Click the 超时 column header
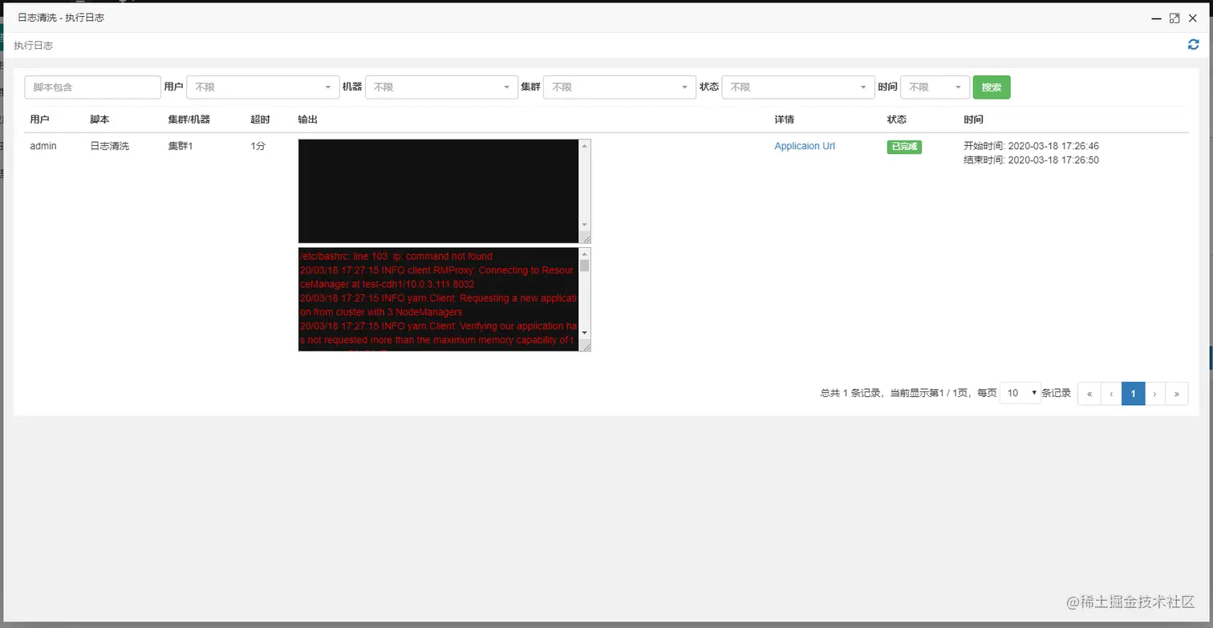The width and height of the screenshot is (1213, 628). click(x=260, y=120)
